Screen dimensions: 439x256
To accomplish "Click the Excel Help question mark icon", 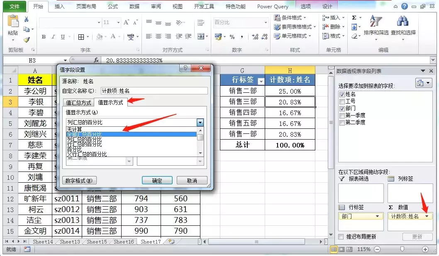I will tap(404, 6).
